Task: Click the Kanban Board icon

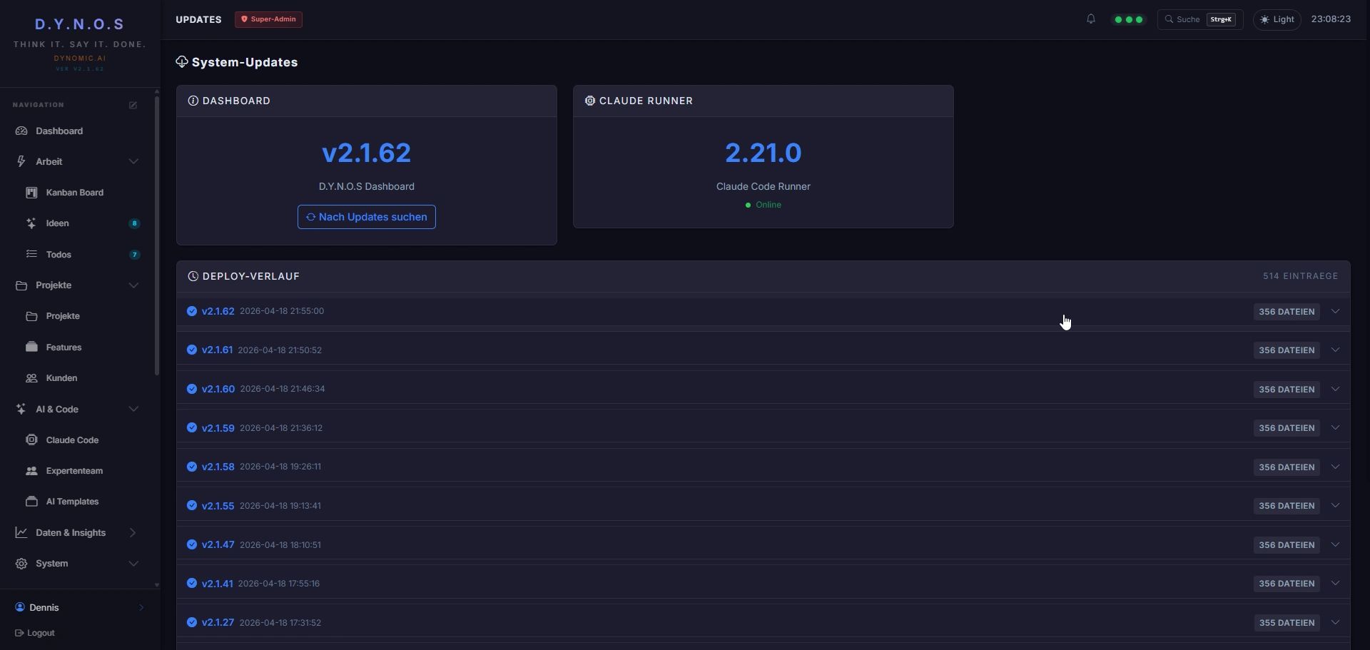Action: (31, 193)
